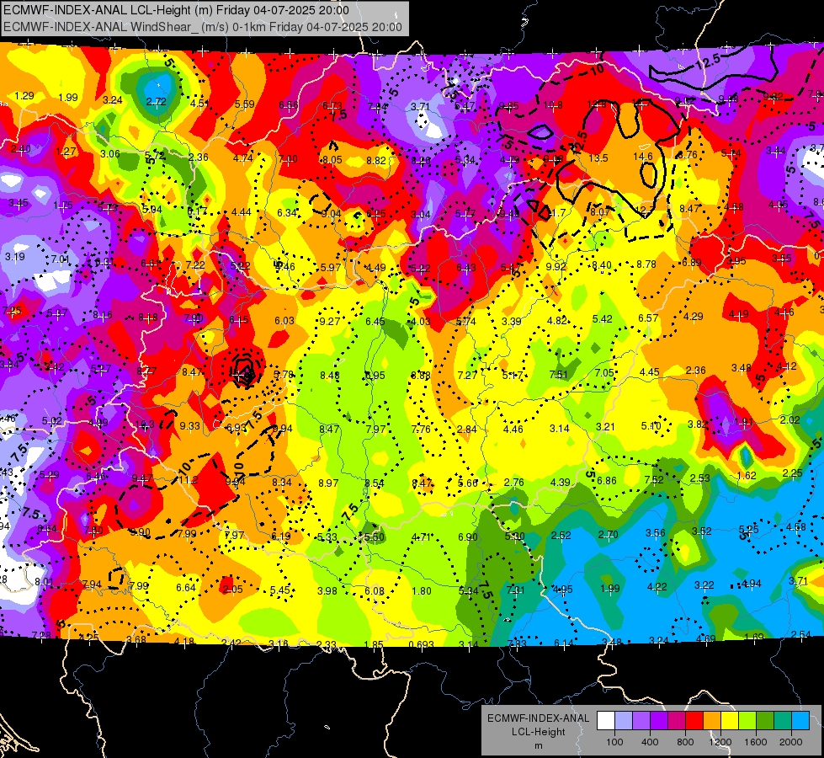The height and width of the screenshot is (758, 824).
Task: Click the legend label 2000
Action: [791, 742]
